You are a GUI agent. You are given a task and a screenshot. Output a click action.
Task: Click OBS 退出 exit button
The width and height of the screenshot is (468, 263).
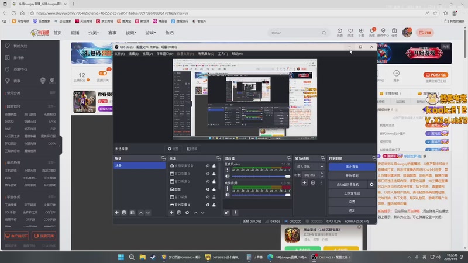coord(352,210)
